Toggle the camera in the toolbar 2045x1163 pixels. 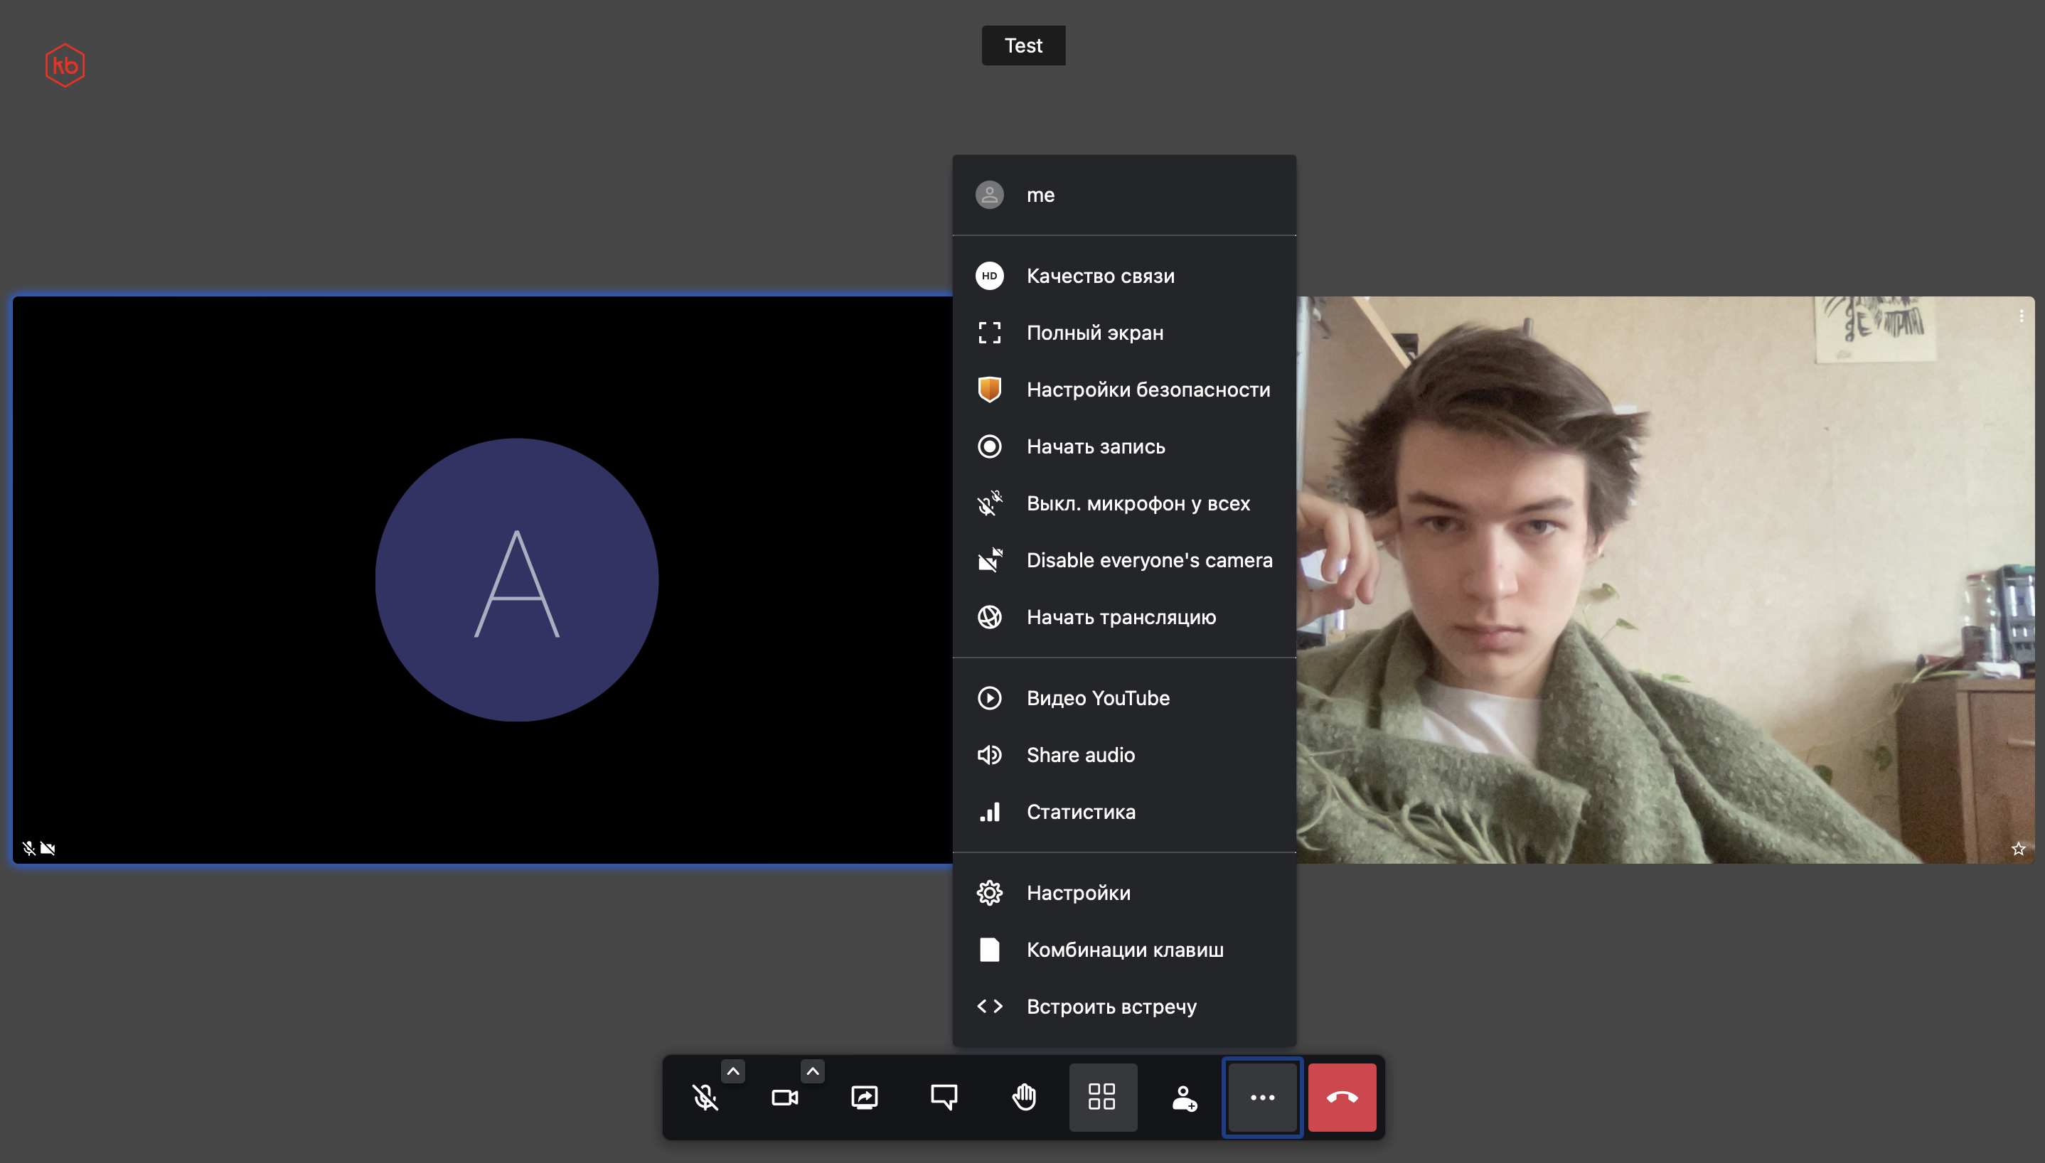point(784,1097)
